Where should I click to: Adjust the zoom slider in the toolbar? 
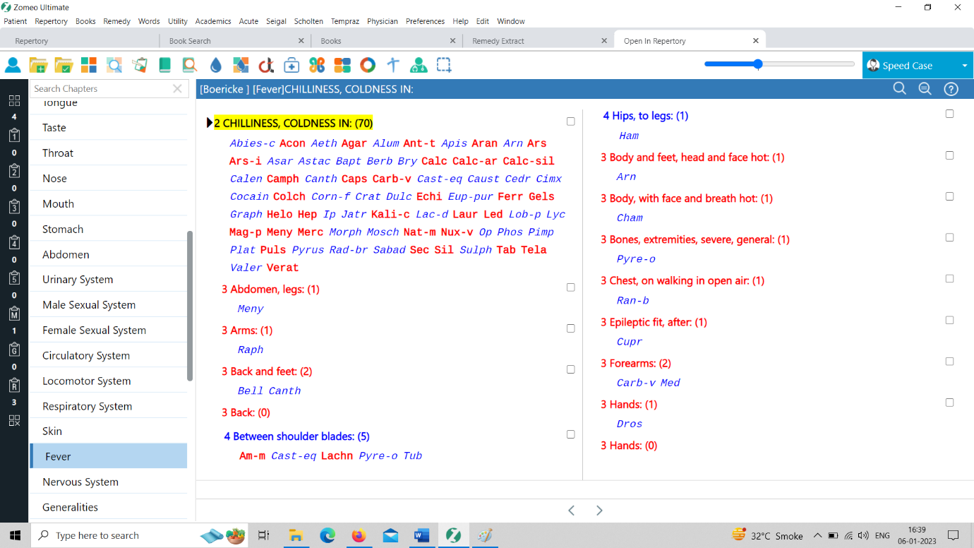[x=758, y=64]
